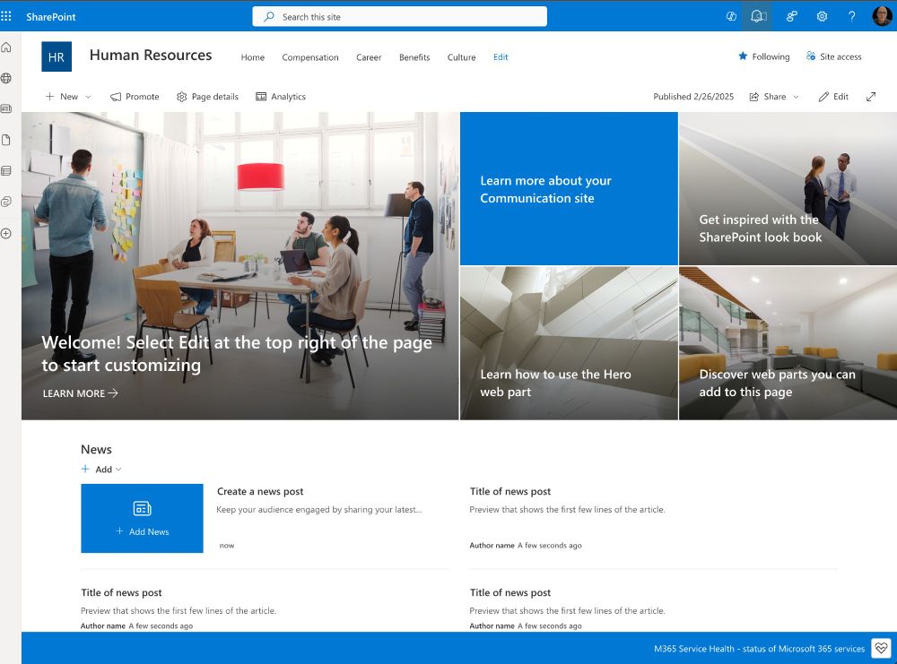Click the Search this site box

(x=400, y=16)
